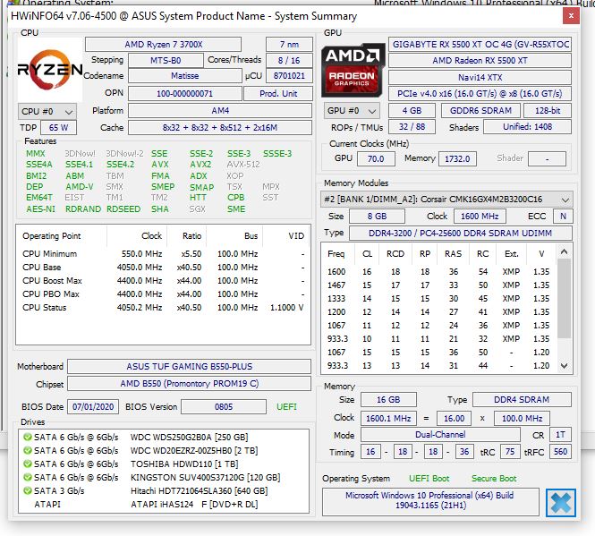595x536 pixels.
Task: Click the GPU clock 70.0 field
Action: coord(376,158)
